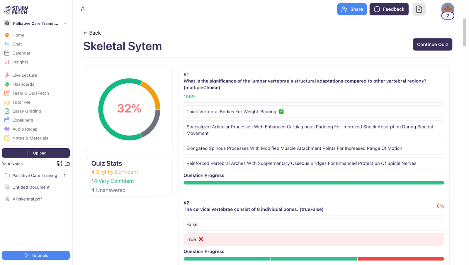This screenshot has width=469, height=265.
Task: Collapse the Palliative Care Training workspace dropdown
Action: [x=65, y=23]
